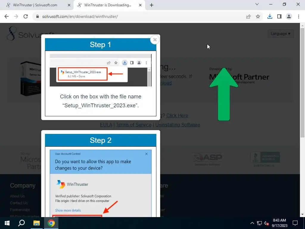The height and width of the screenshot is (229, 305).
Task: Open the Chrome profile menu
Action: 289,17
